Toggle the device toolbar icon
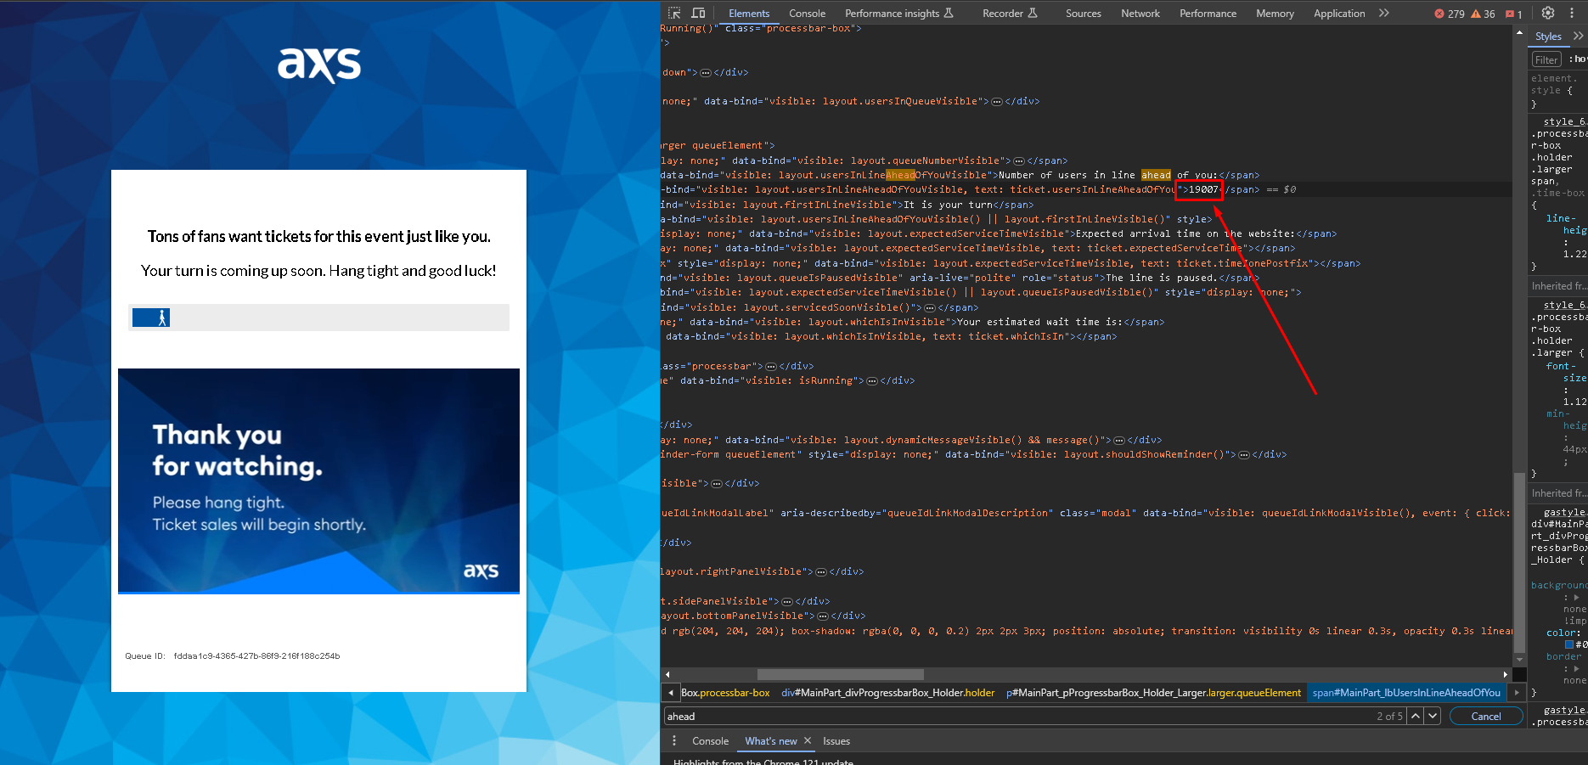Screen dimensions: 1588x765 698,13
